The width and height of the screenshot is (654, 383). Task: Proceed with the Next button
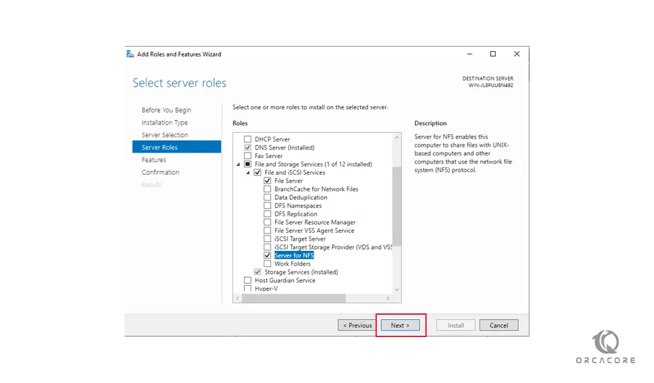point(400,325)
